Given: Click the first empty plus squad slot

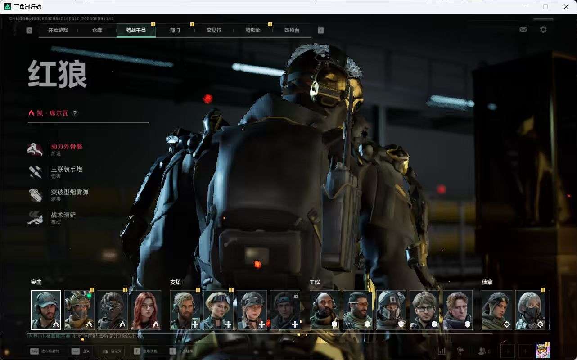Looking at the screenshot, I should (x=508, y=351).
